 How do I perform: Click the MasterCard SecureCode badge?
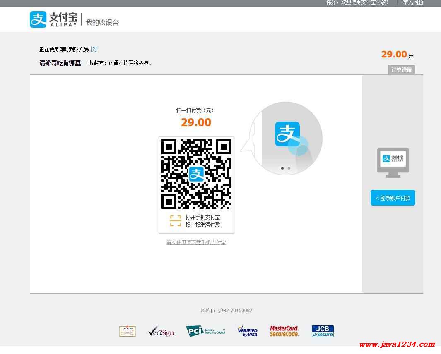pos(284,331)
